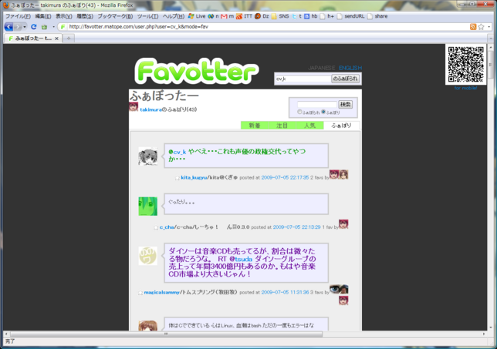Click the QR code for mobile
The width and height of the screenshot is (497, 349).
(x=465, y=65)
